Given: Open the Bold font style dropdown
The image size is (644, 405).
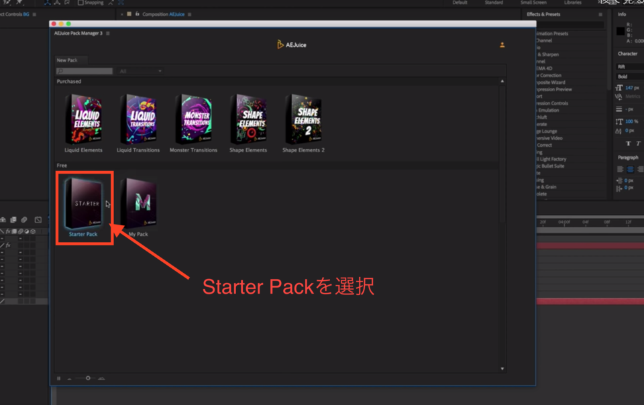Looking at the screenshot, I should [x=630, y=76].
